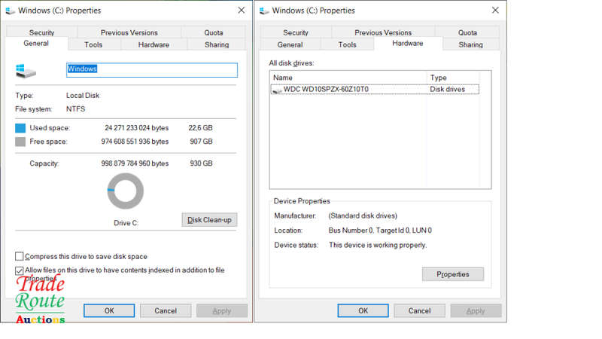Open the Quota tab in the left window

[x=214, y=32]
